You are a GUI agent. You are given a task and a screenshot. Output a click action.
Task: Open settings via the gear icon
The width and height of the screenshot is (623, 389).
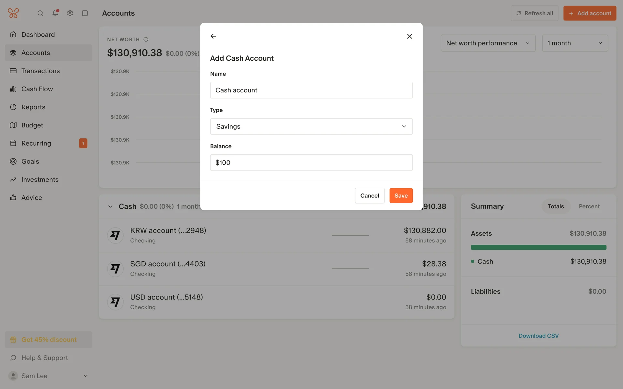pos(70,13)
